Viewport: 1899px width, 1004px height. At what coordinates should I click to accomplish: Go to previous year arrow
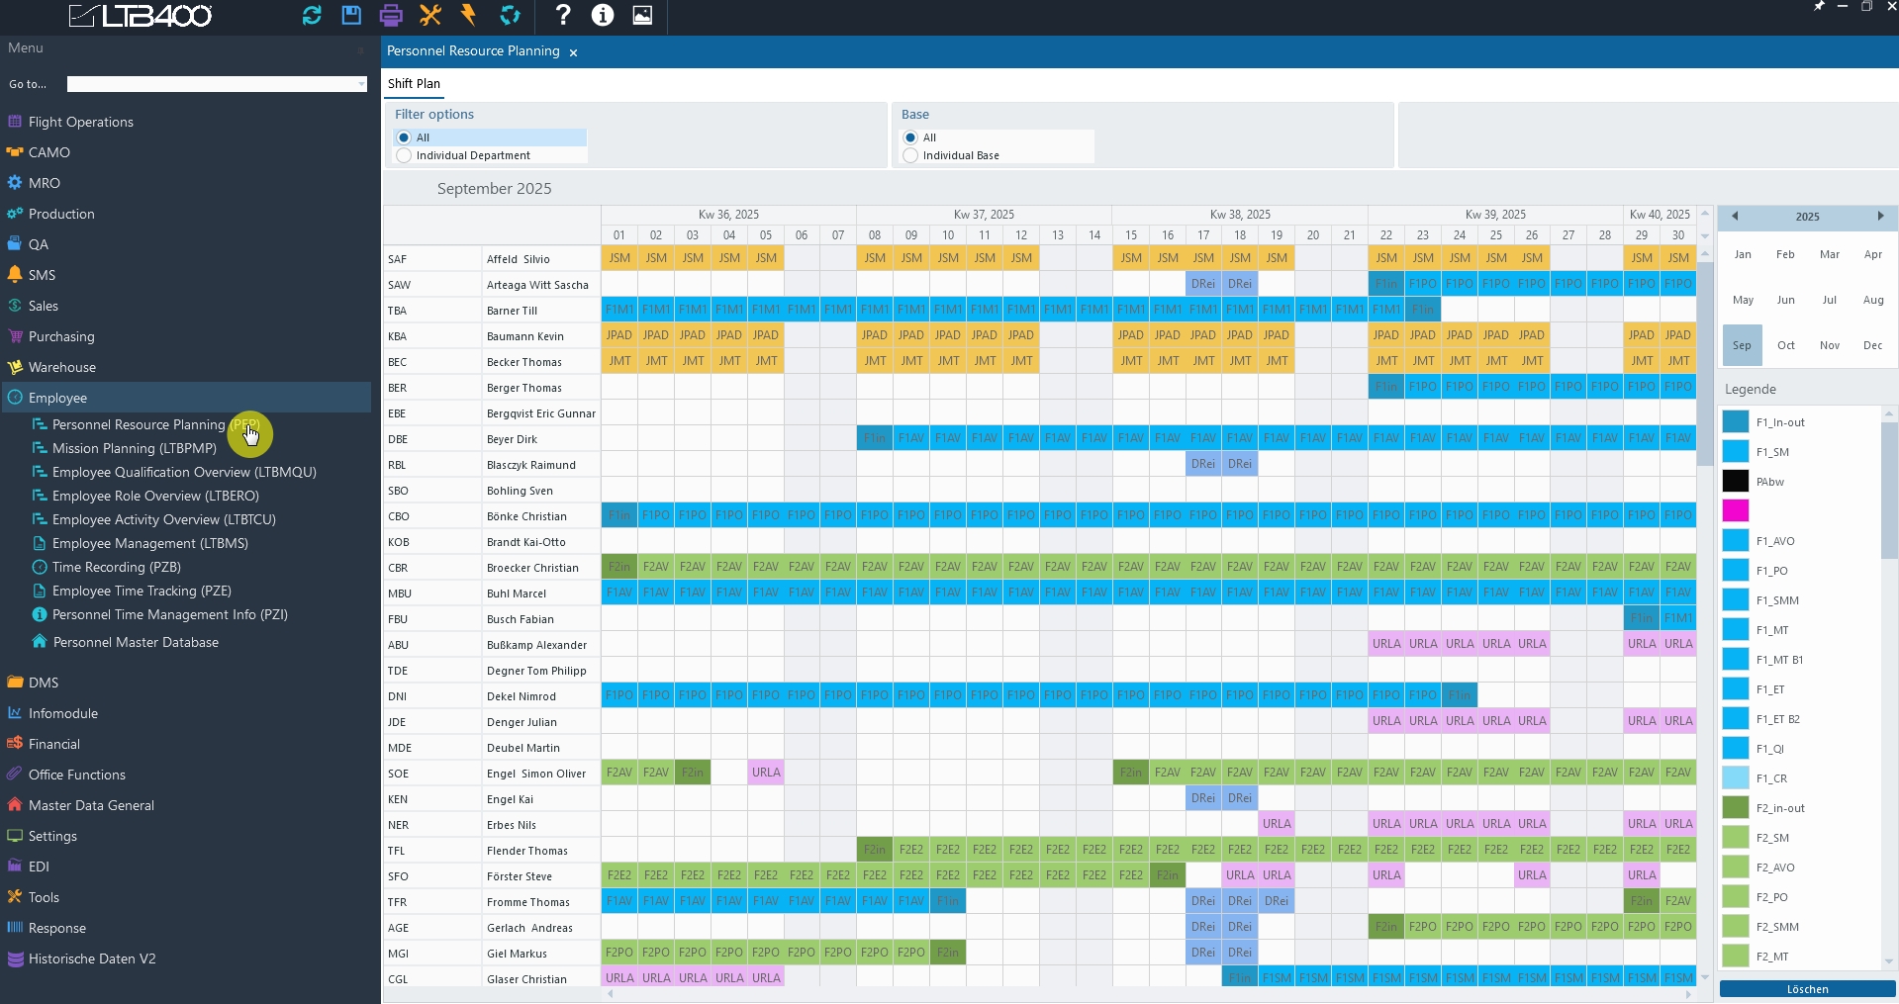[1735, 217]
